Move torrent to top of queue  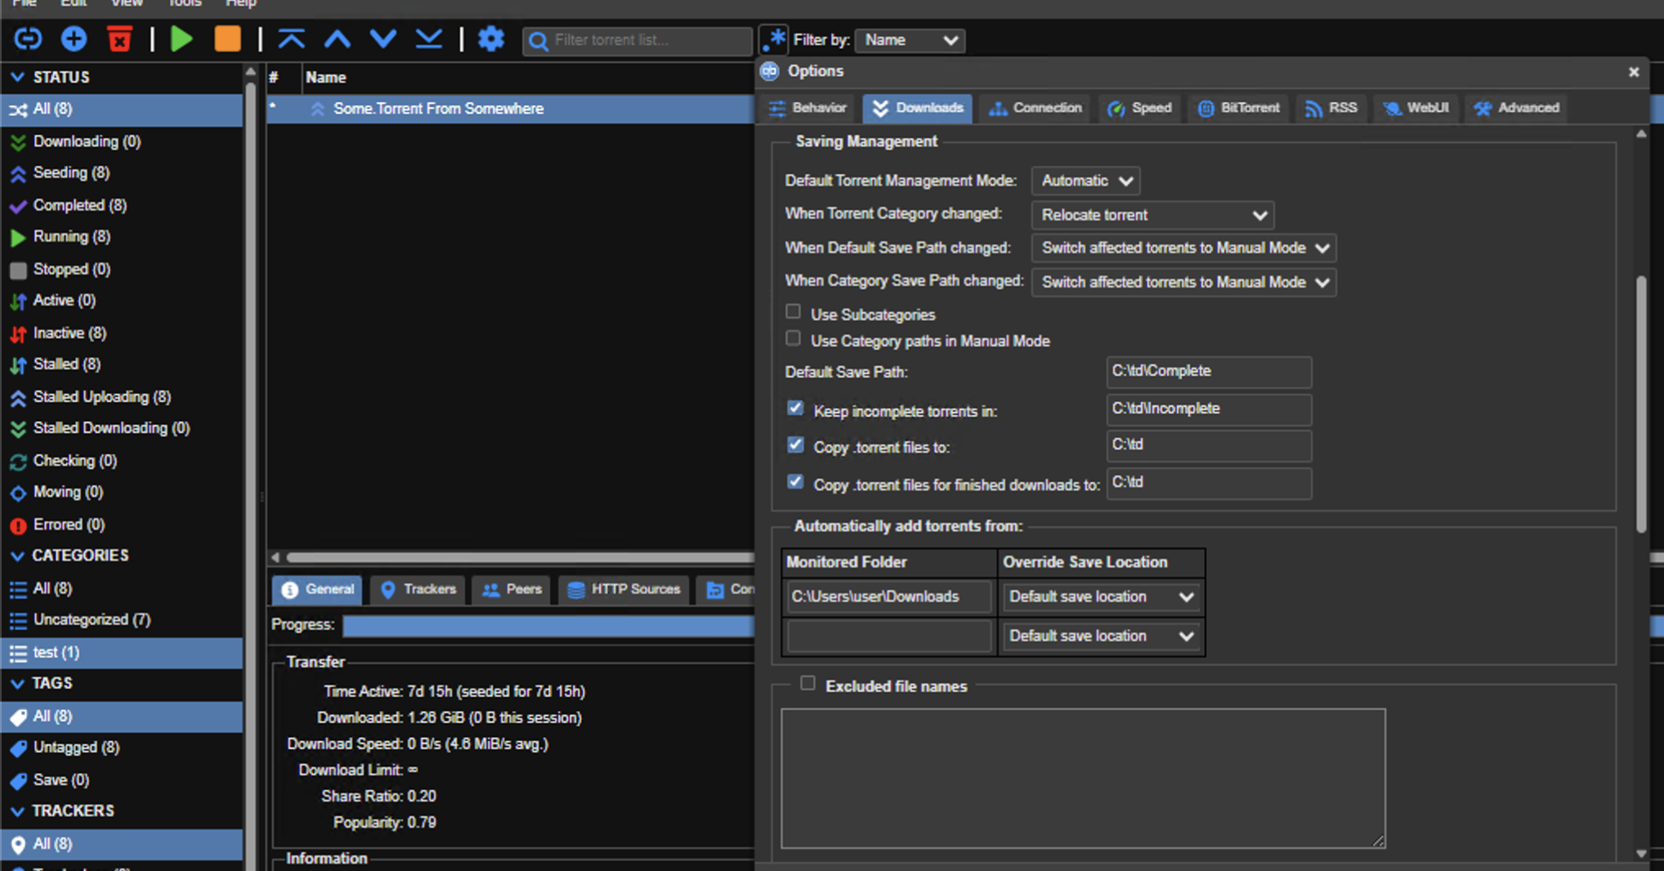point(291,39)
